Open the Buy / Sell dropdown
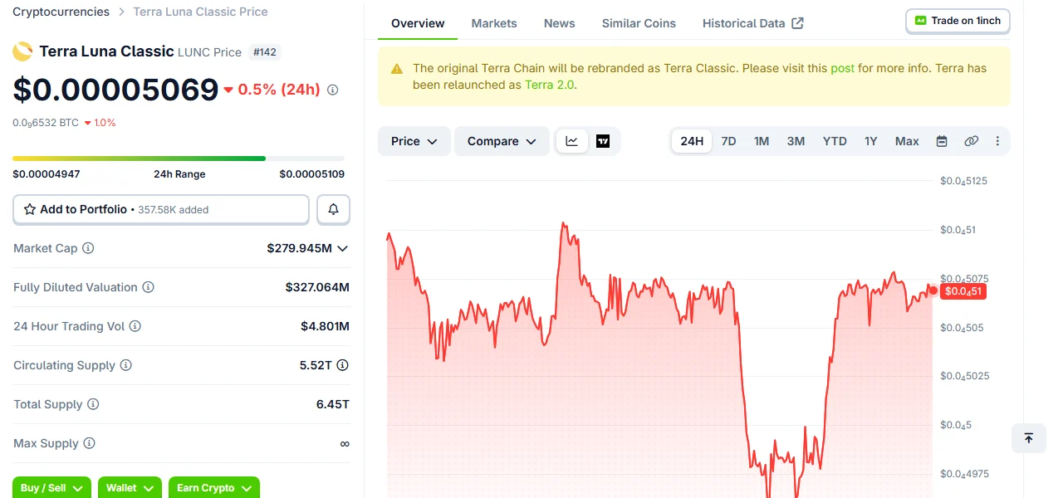The image size is (1063, 498). [x=51, y=487]
